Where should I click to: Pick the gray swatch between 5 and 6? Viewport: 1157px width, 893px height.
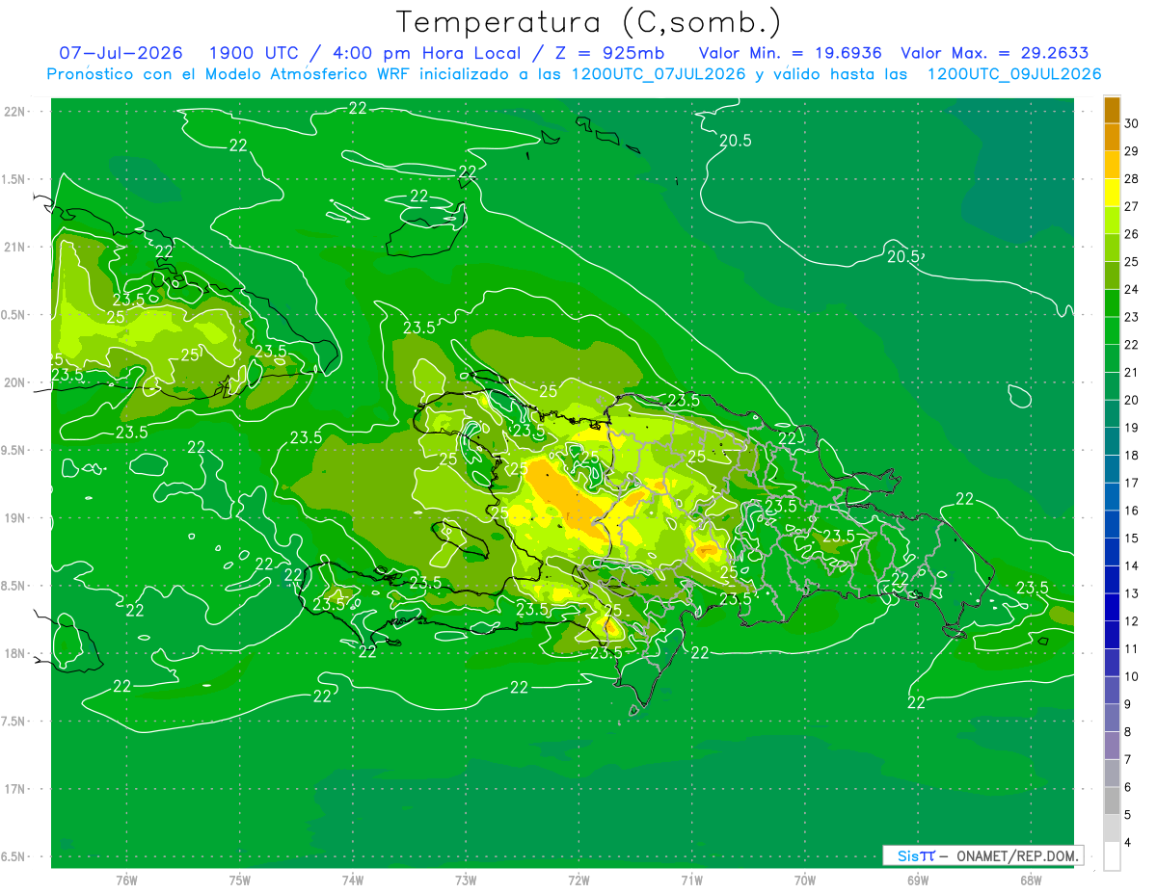[x=1112, y=801]
